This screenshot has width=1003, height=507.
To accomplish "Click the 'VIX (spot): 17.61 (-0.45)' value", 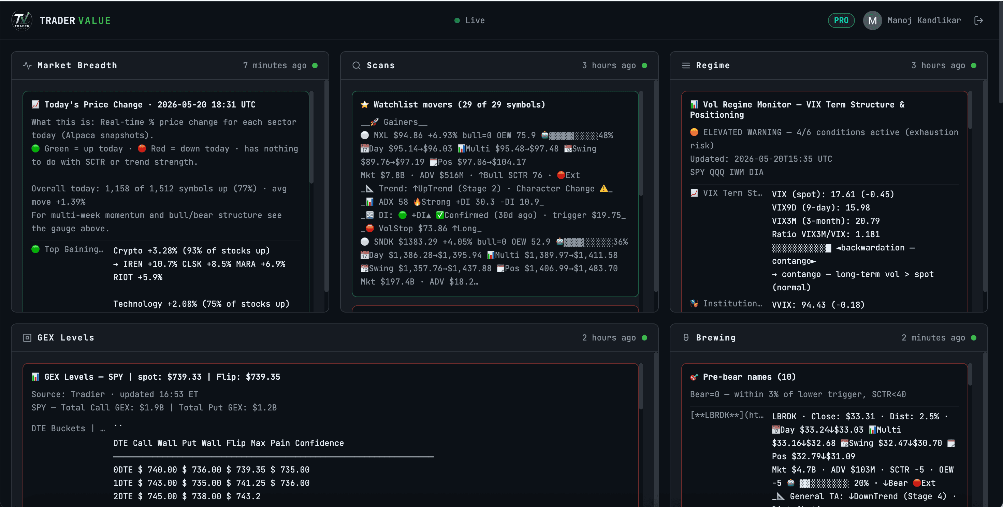I will [x=833, y=194].
